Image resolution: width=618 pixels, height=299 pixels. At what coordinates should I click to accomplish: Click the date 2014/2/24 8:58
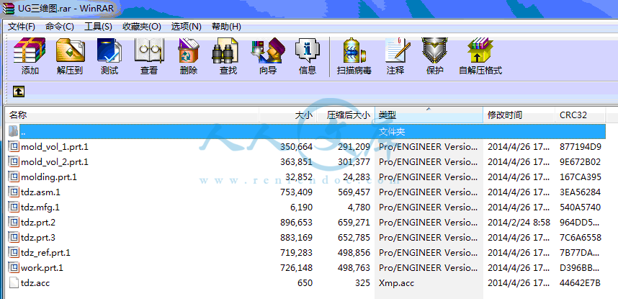(519, 223)
